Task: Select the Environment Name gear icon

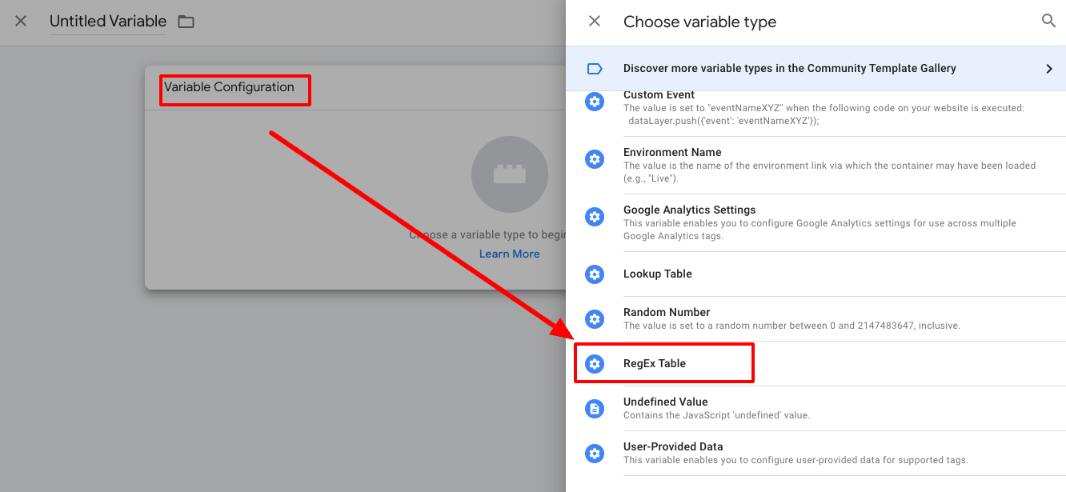Action: tap(595, 159)
